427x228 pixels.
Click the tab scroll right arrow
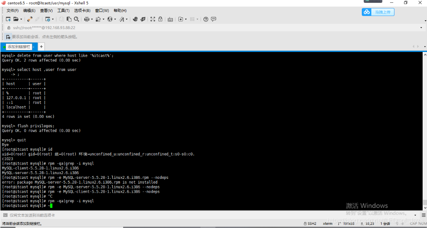coord(419,47)
